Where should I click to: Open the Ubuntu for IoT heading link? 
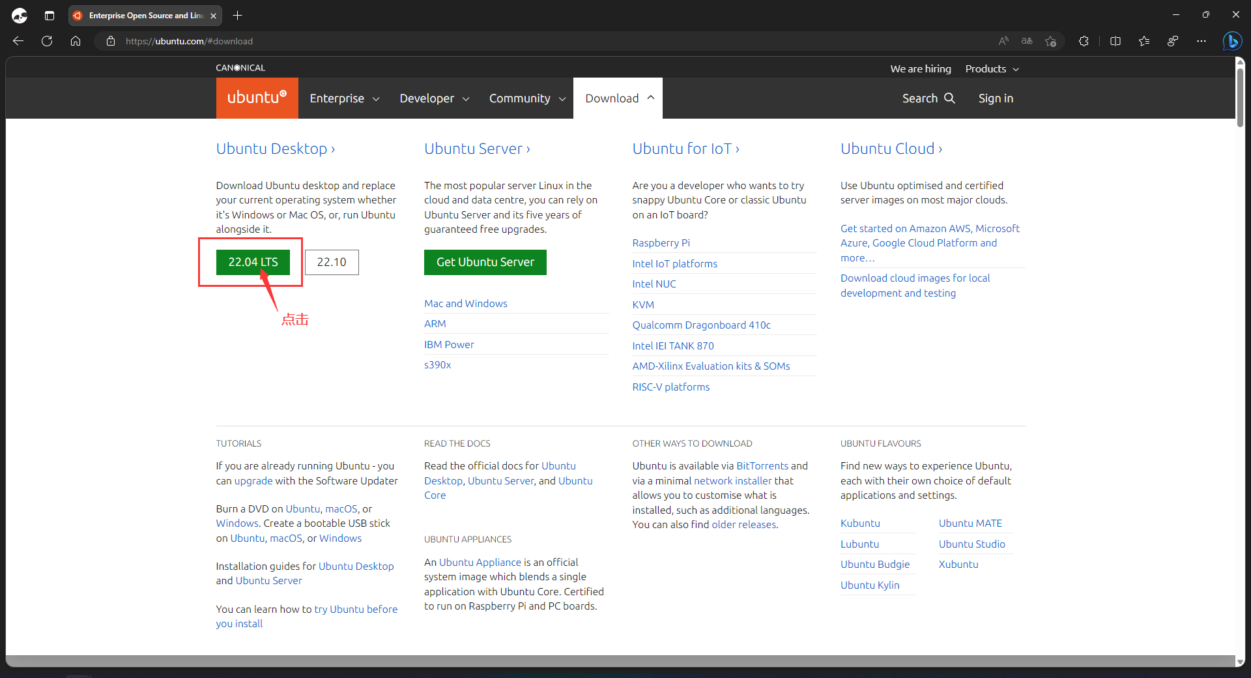click(x=686, y=149)
